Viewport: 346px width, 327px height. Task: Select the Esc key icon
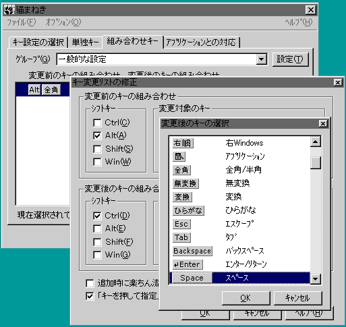(x=181, y=224)
